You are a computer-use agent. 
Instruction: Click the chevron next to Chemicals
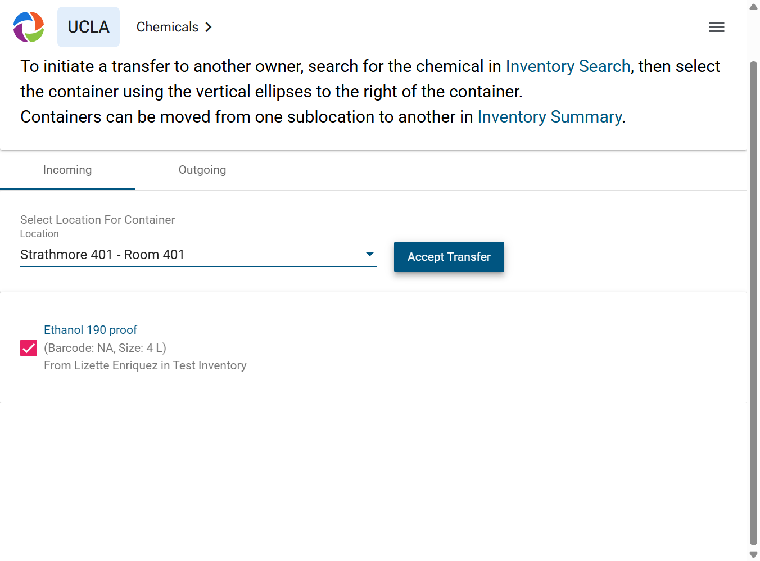(x=209, y=27)
